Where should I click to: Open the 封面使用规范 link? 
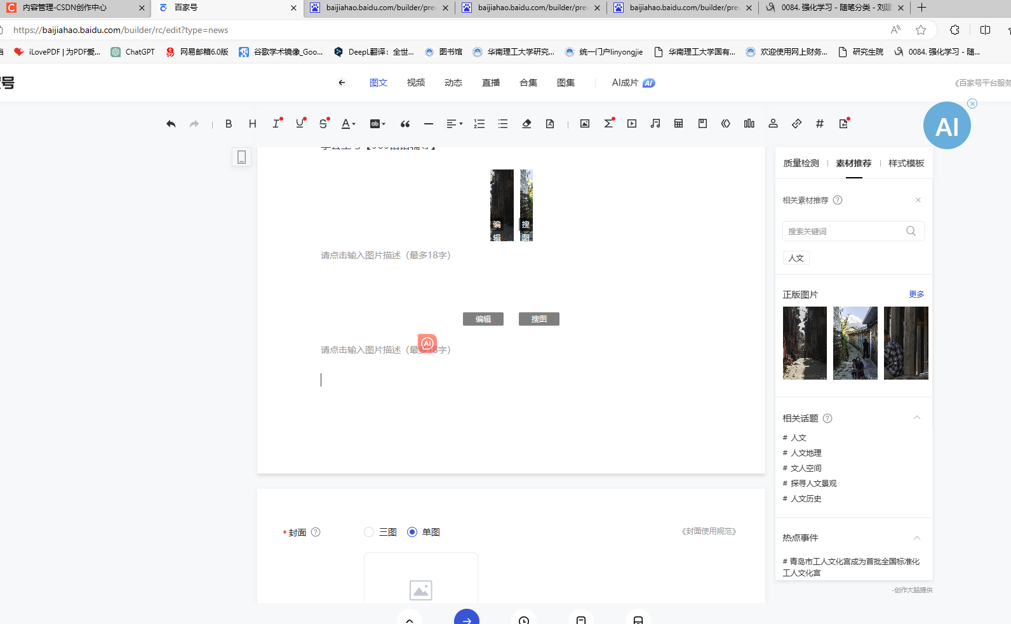pyautogui.click(x=709, y=531)
